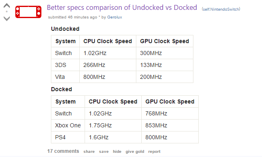Click give gold under the post

tap(135, 152)
